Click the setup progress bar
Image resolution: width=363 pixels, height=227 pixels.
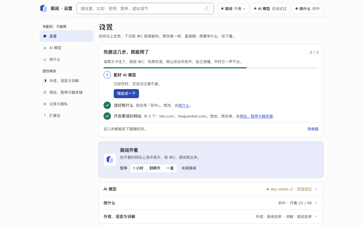pyautogui.click(x=211, y=68)
